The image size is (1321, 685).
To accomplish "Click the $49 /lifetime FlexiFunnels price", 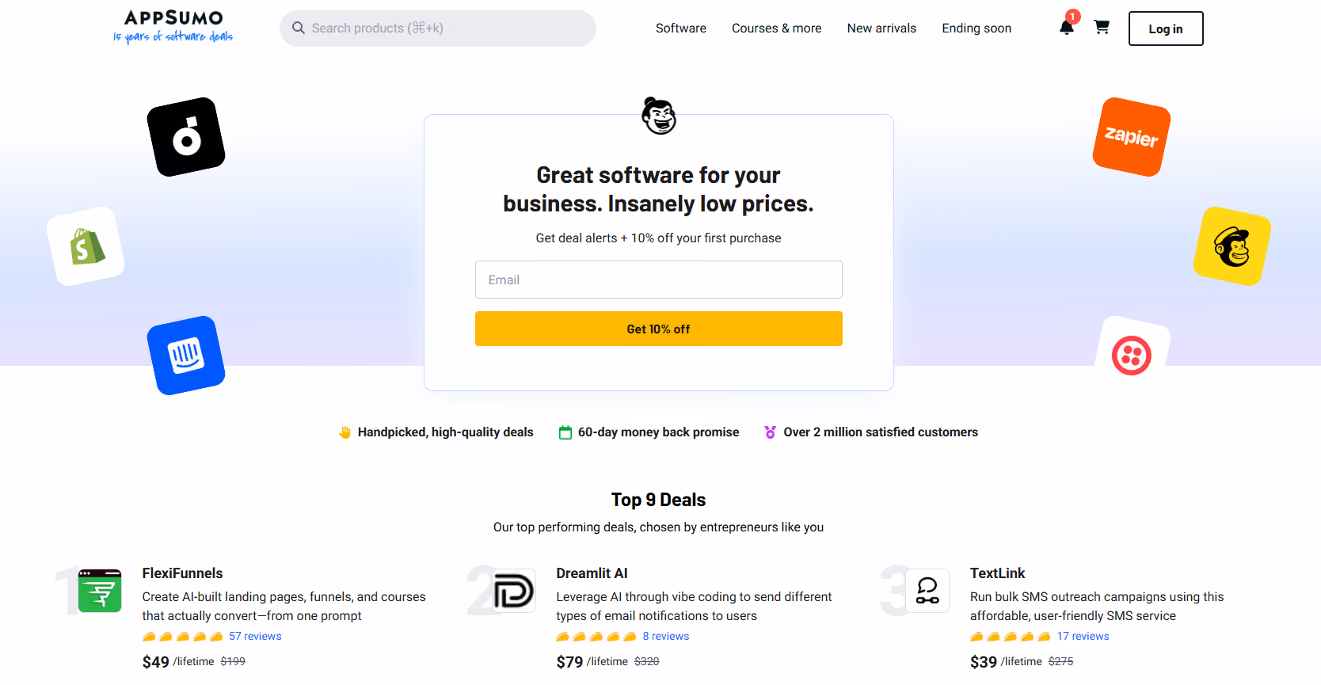I will [178, 661].
